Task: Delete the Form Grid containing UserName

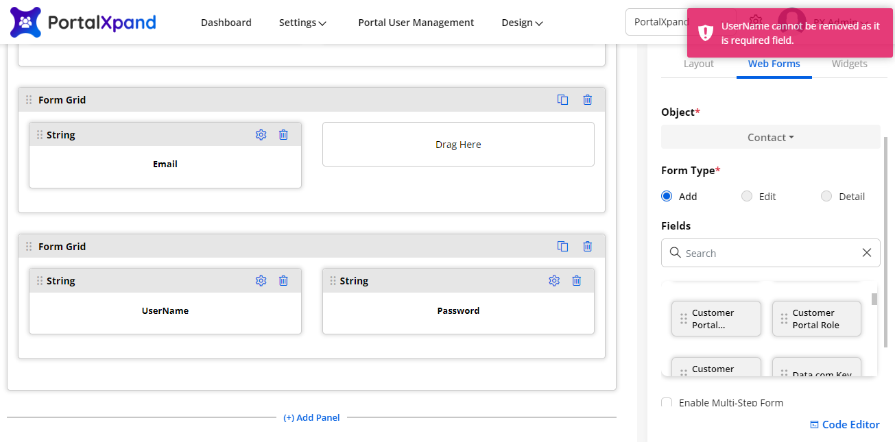Action: [x=588, y=247]
